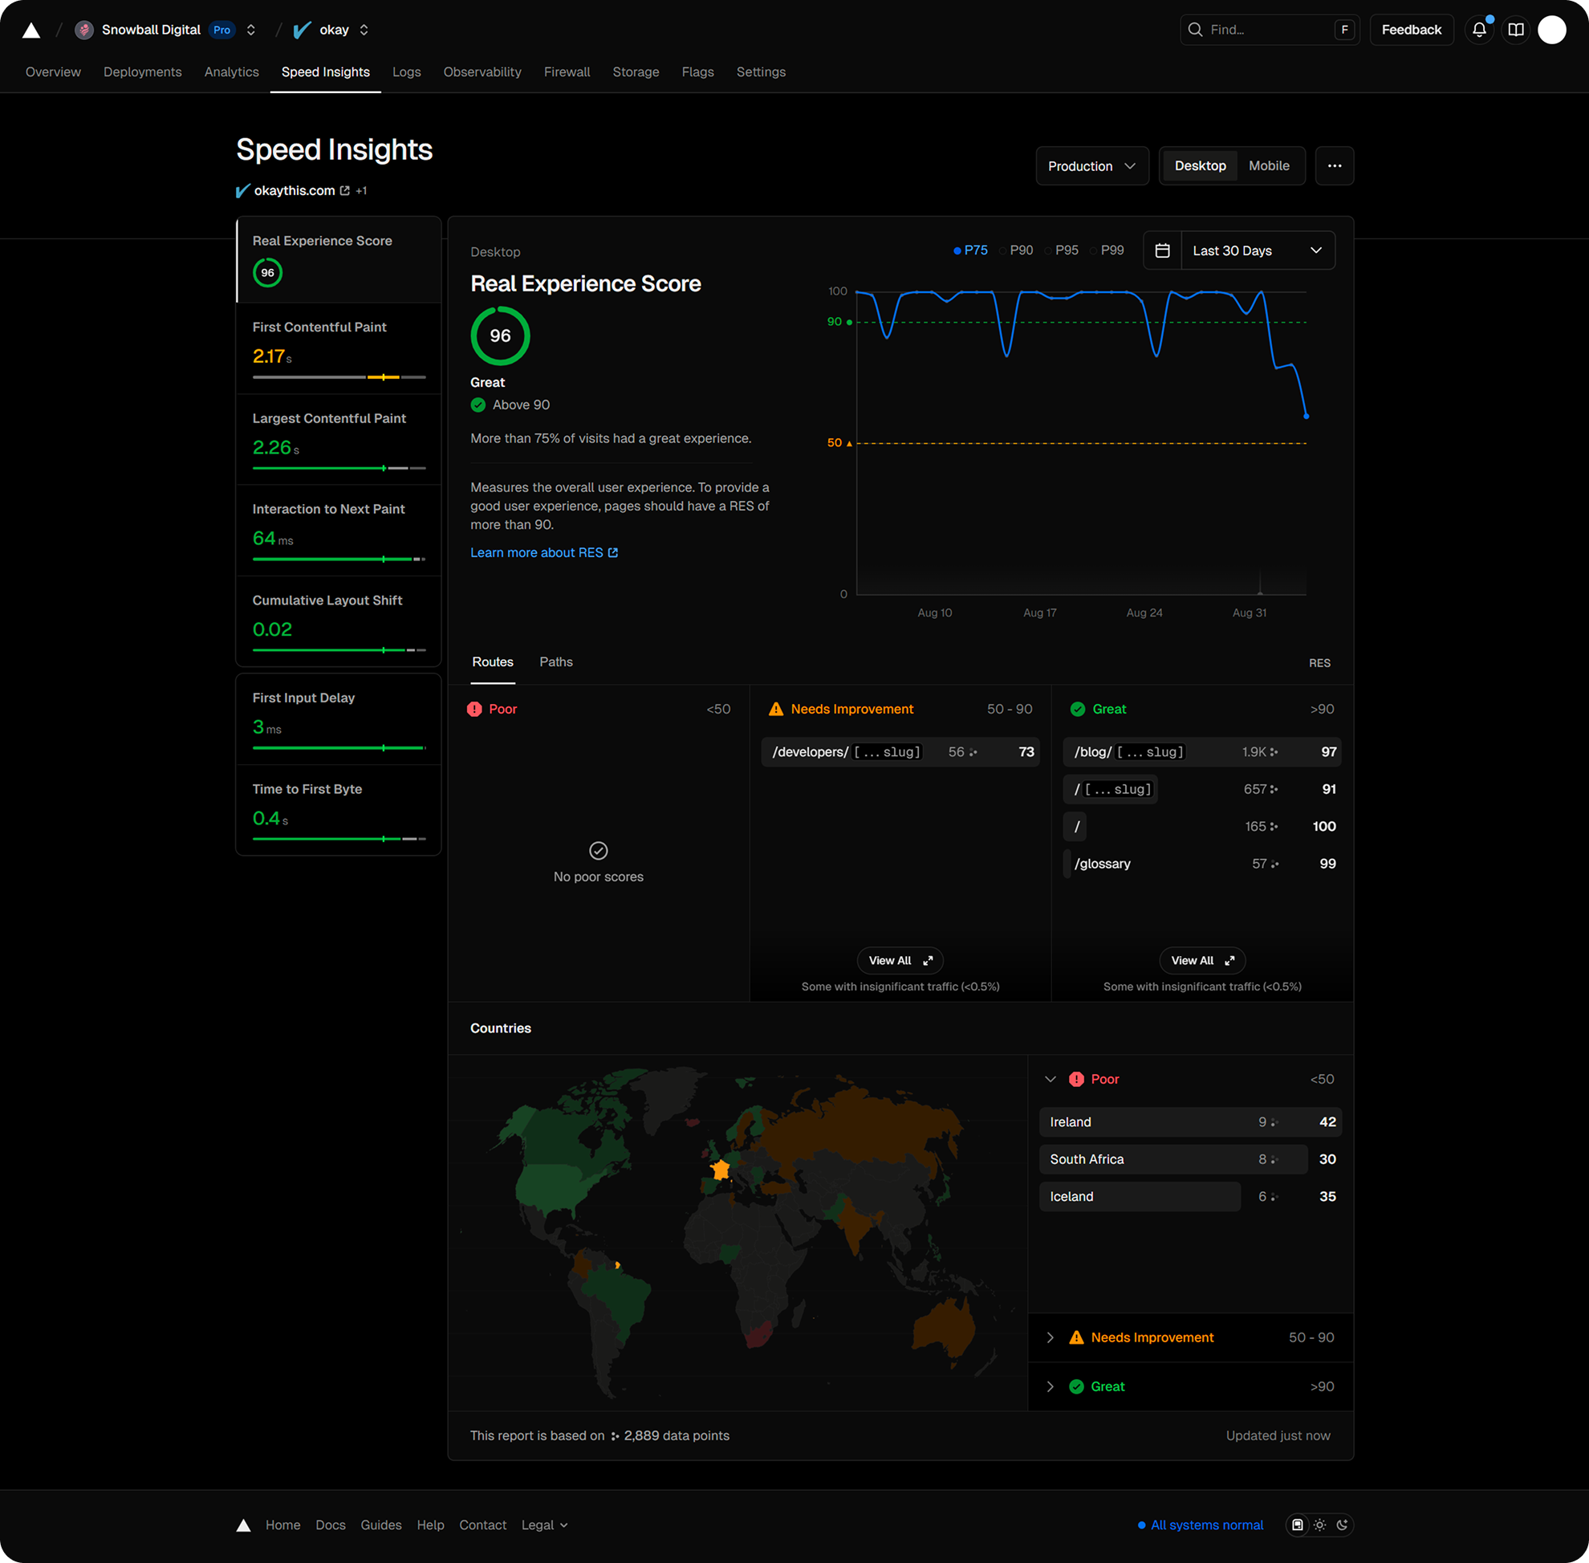Open the Docs footer link
Viewport: 1589px width, 1563px height.
click(330, 1525)
